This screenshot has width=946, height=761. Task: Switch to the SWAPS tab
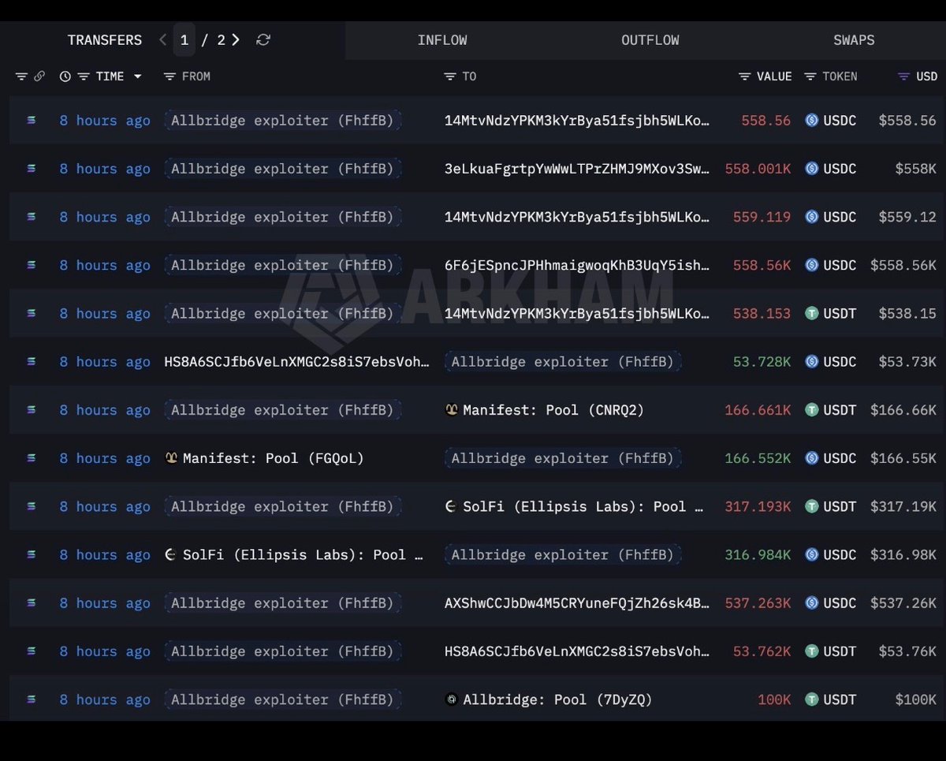pos(854,40)
